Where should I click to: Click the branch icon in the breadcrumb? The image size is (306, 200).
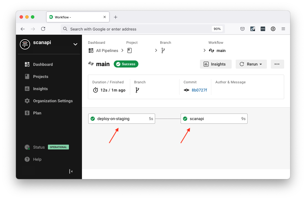(x=163, y=50)
